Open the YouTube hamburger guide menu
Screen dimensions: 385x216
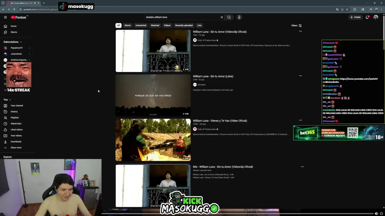5,17
